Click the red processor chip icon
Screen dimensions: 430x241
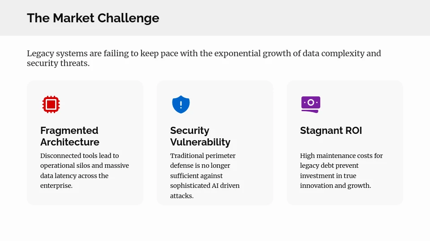click(51, 104)
